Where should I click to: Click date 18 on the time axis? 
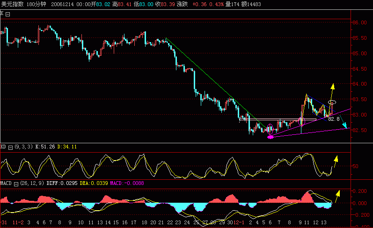(x=145, y=222)
